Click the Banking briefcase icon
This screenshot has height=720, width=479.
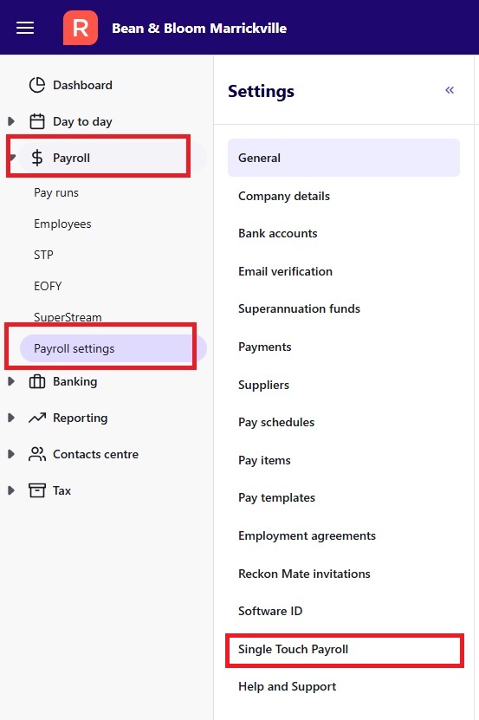[x=36, y=381]
